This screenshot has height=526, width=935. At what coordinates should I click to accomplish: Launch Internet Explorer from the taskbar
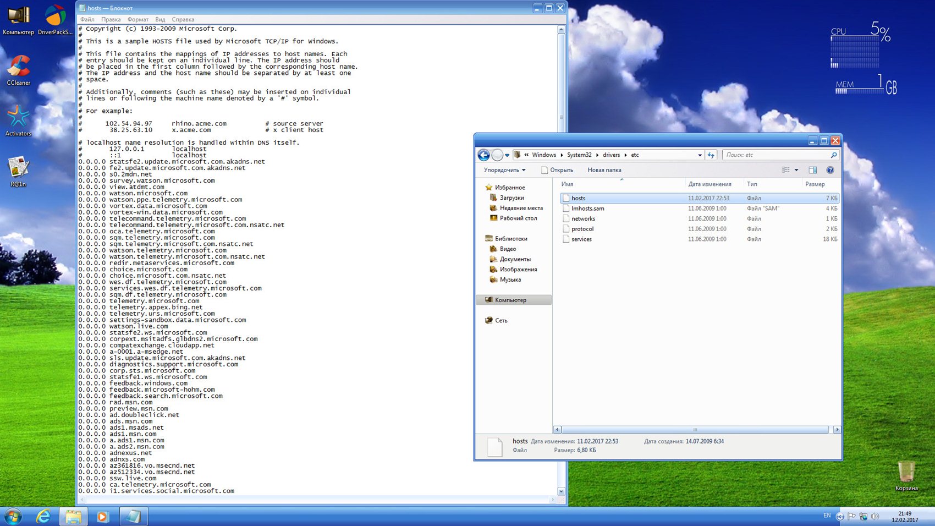(x=43, y=517)
